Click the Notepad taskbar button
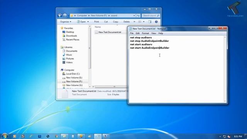The height and width of the screenshot is (139, 247). pyautogui.click(x=98, y=136)
